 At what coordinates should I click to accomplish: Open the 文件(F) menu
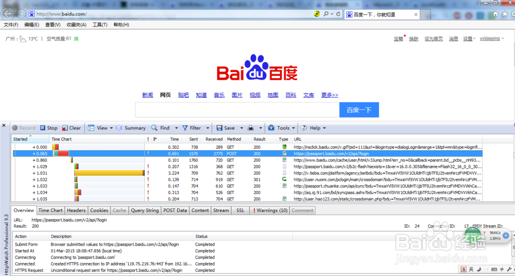11,25
